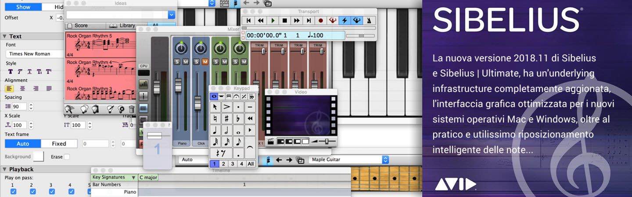Select voice 1 on Keypad
This screenshot has width=632, height=197.
215,164
